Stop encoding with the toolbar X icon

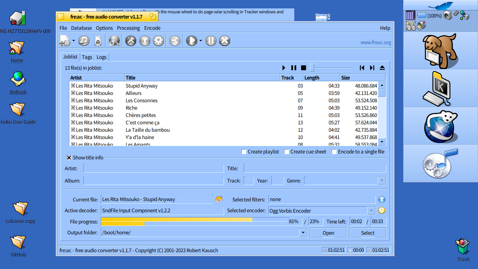click(x=224, y=41)
